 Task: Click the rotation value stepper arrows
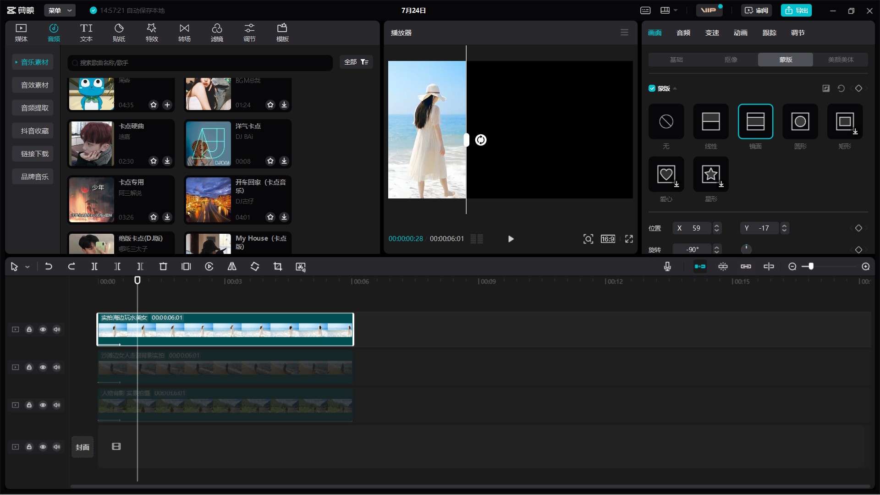pos(717,249)
